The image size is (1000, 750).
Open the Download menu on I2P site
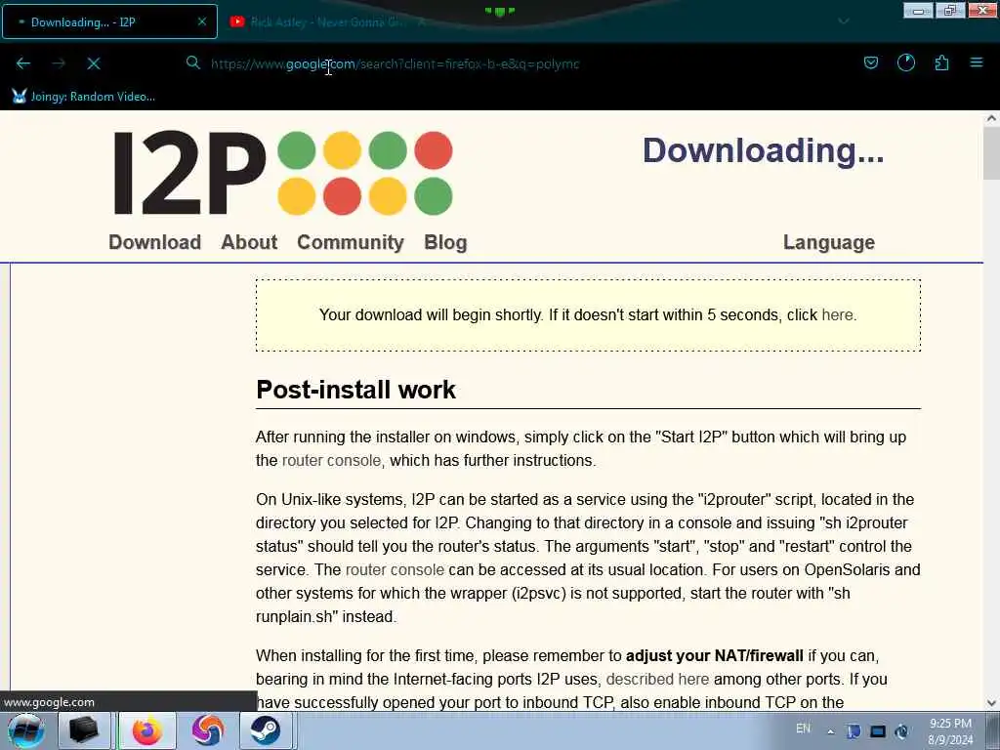(155, 242)
